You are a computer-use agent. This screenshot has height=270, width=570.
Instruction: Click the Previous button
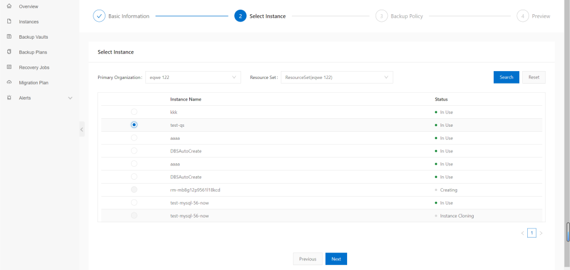coord(308,259)
